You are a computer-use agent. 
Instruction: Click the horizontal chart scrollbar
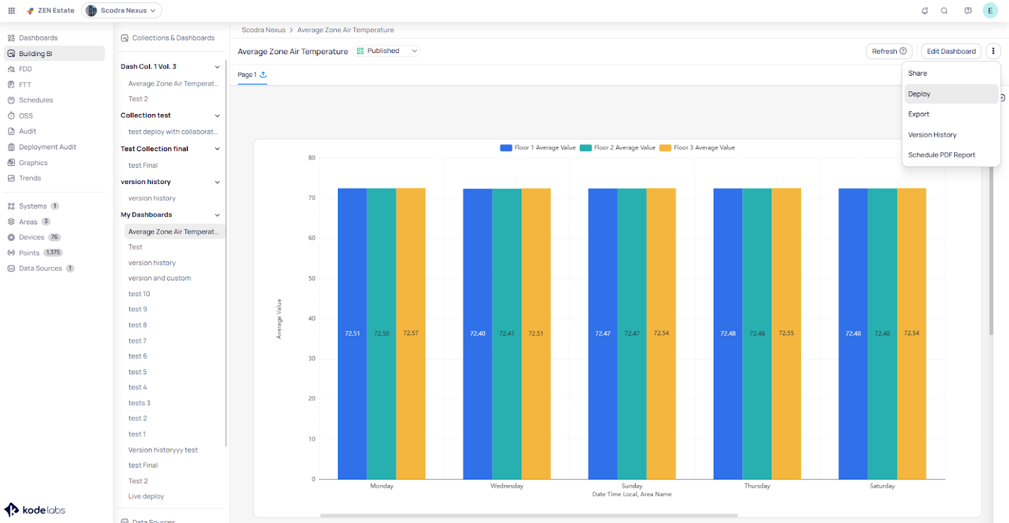(x=528, y=515)
